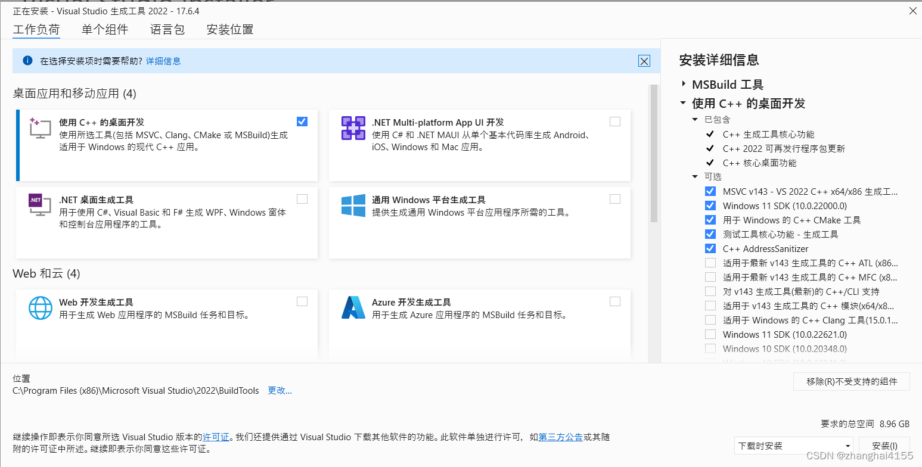Expand MSBuild 工具 in installation details
This screenshot has height=467, width=922.
point(684,85)
